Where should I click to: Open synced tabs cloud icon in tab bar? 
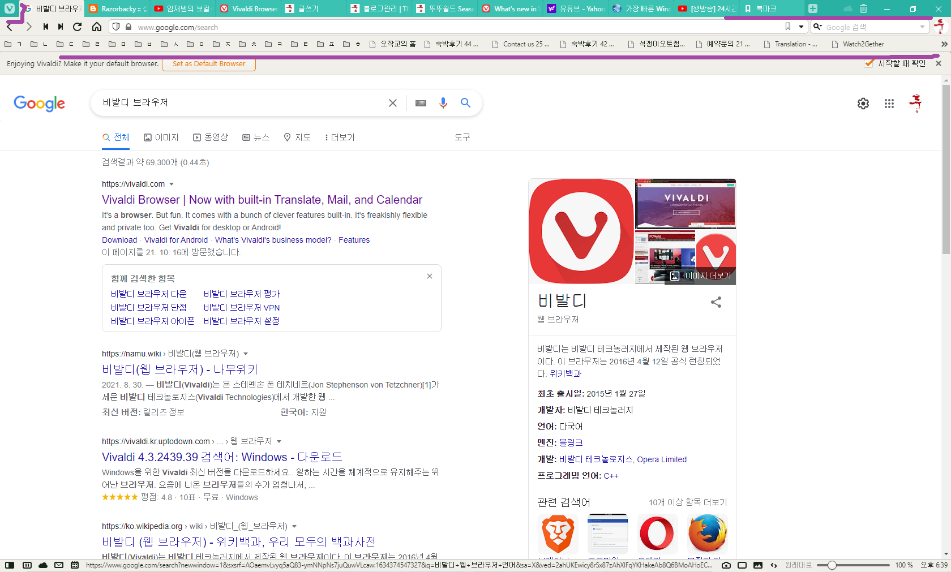tap(847, 8)
